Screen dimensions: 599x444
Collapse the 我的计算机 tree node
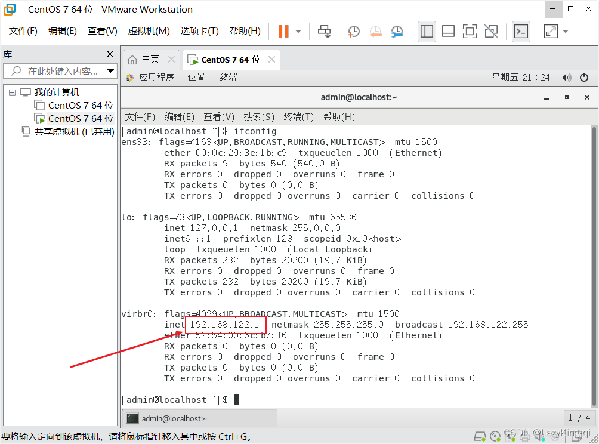(12, 92)
